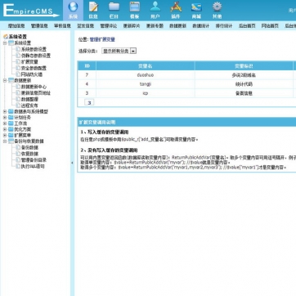This screenshot has width=296, height=296.
Task: Click page icon beside 更新信息页地址
Action: pos(18,93)
